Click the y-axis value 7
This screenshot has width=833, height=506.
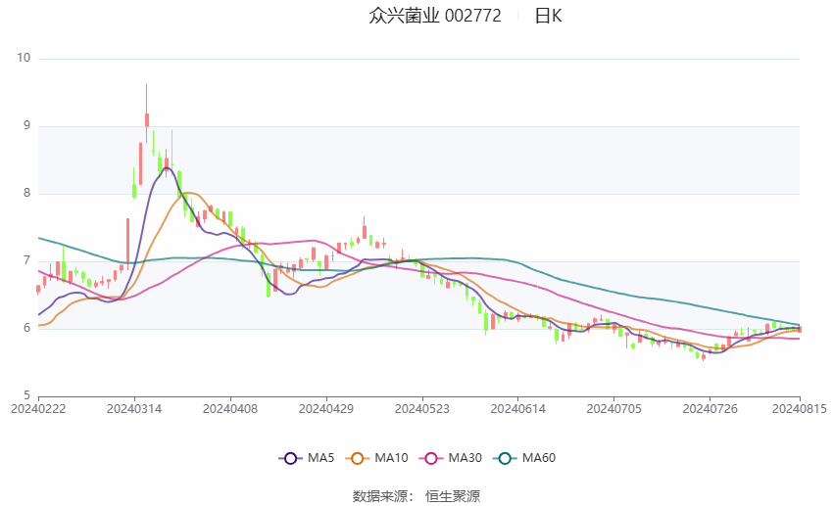27,260
